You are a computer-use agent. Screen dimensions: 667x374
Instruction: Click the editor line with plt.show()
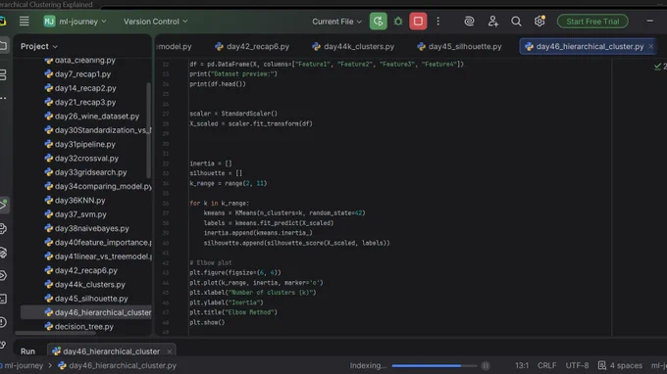point(207,322)
